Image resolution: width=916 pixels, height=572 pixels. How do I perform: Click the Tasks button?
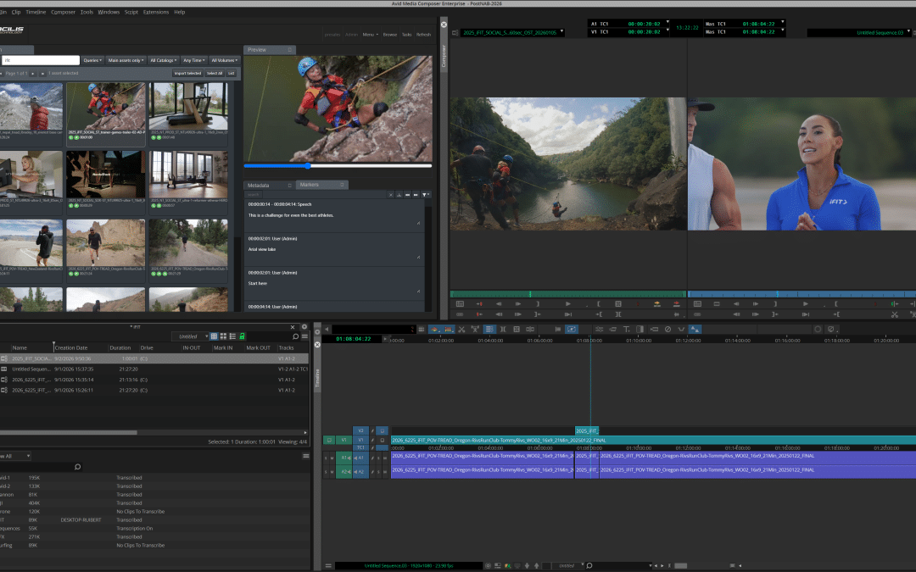click(x=406, y=35)
